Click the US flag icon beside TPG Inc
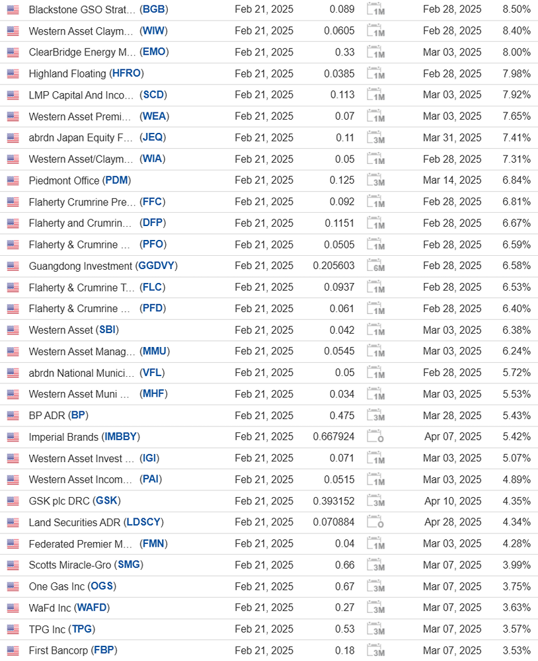538x661 pixels. pyautogui.click(x=13, y=629)
